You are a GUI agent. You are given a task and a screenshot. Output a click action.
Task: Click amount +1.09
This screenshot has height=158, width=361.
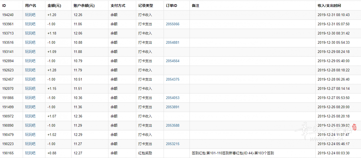pos(52,52)
